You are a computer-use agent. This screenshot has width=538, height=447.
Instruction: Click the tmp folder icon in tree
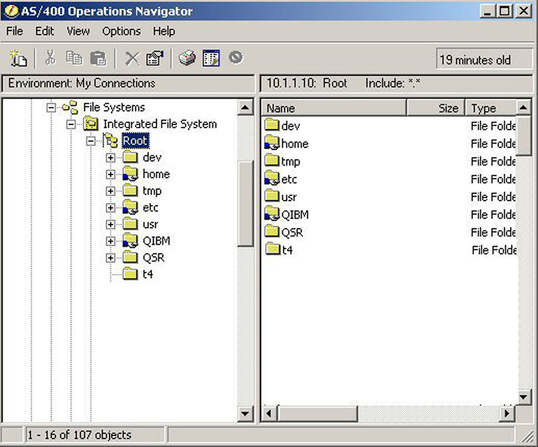[x=131, y=191]
